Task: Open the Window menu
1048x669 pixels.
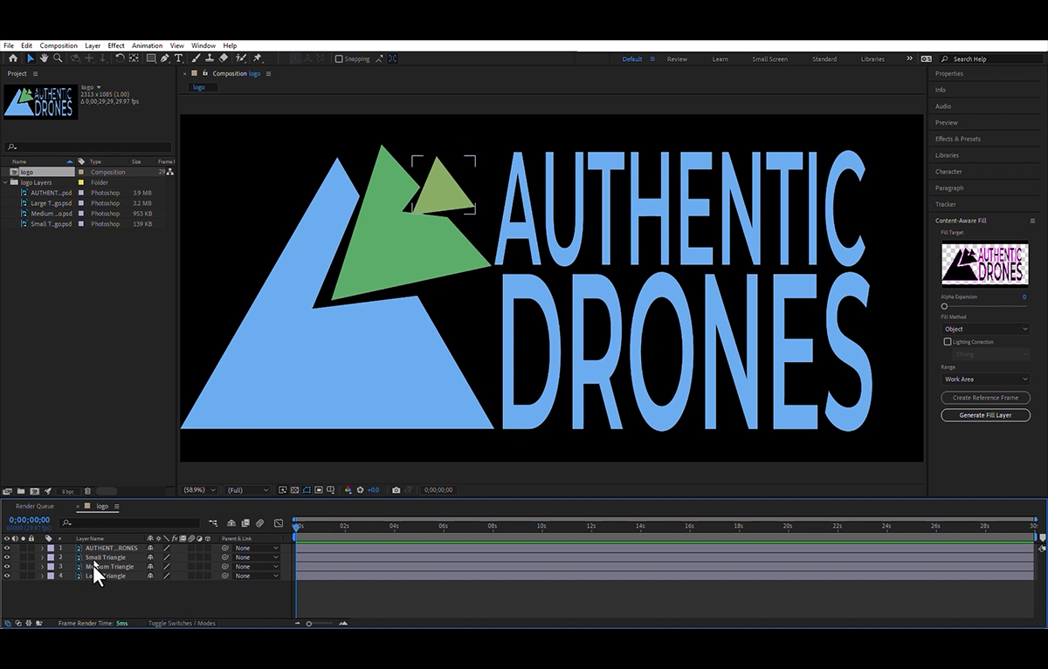Action: pos(203,45)
